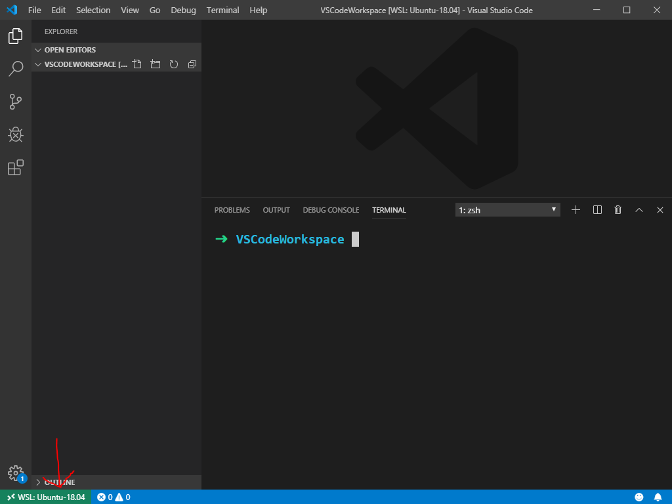The width and height of the screenshot is (672, 504).
Task: Open the Selection menu
Action: pos(93,10)
